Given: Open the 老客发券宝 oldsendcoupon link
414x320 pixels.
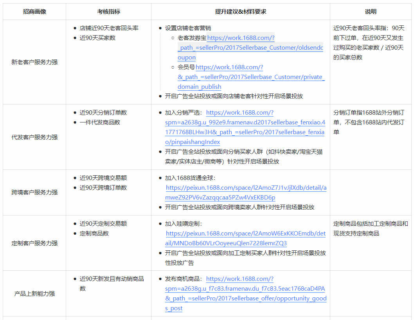Looking at the screenshot, I should click(250, 48).
